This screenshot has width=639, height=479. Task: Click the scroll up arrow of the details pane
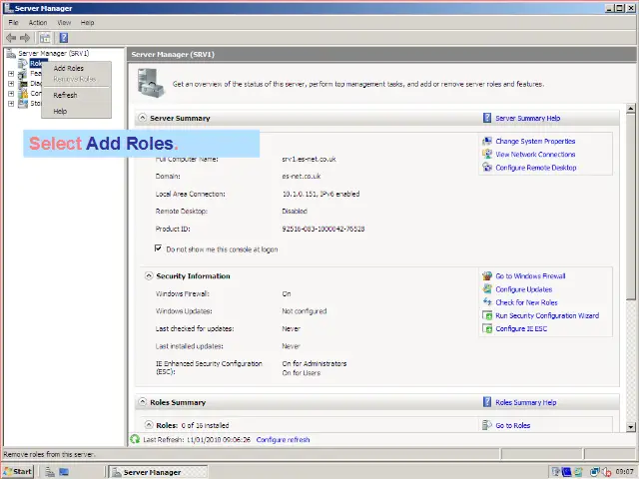[631, 109]
